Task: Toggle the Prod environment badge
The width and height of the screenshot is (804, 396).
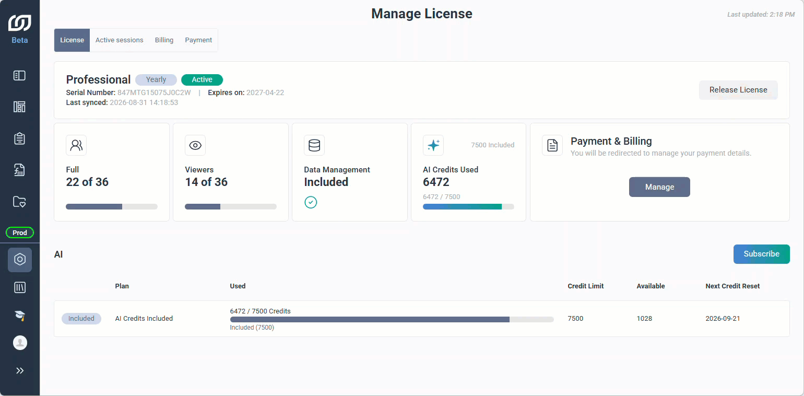Action: click(20, 233)
